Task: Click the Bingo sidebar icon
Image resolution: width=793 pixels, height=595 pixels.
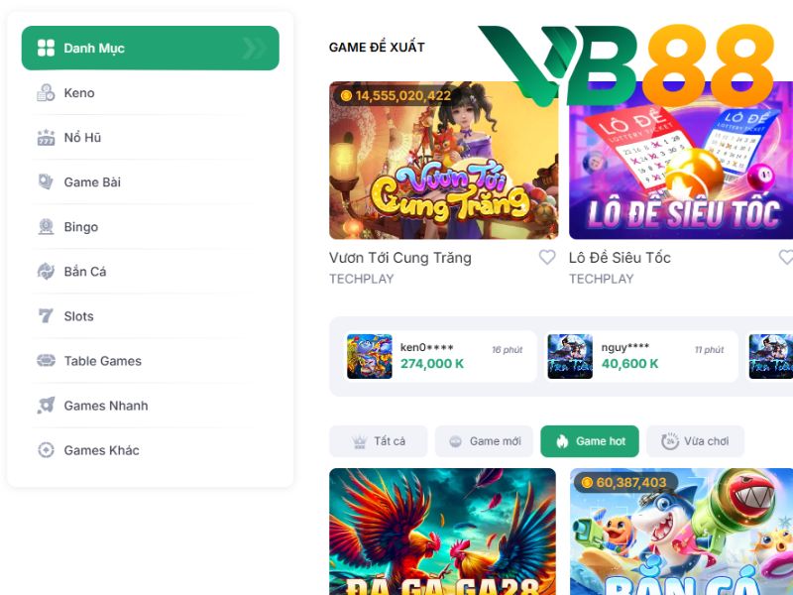Action: 46,227
